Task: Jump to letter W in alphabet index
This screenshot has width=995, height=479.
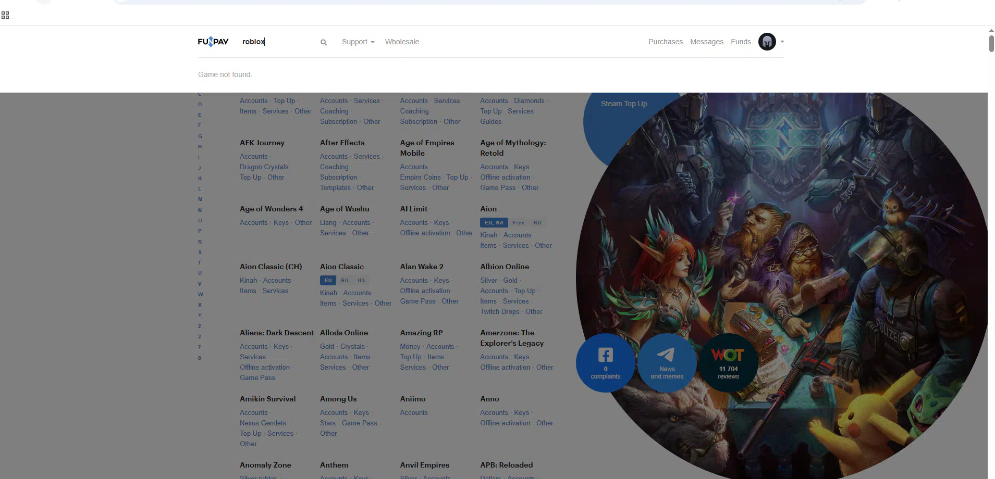Action: coord(201,295)
